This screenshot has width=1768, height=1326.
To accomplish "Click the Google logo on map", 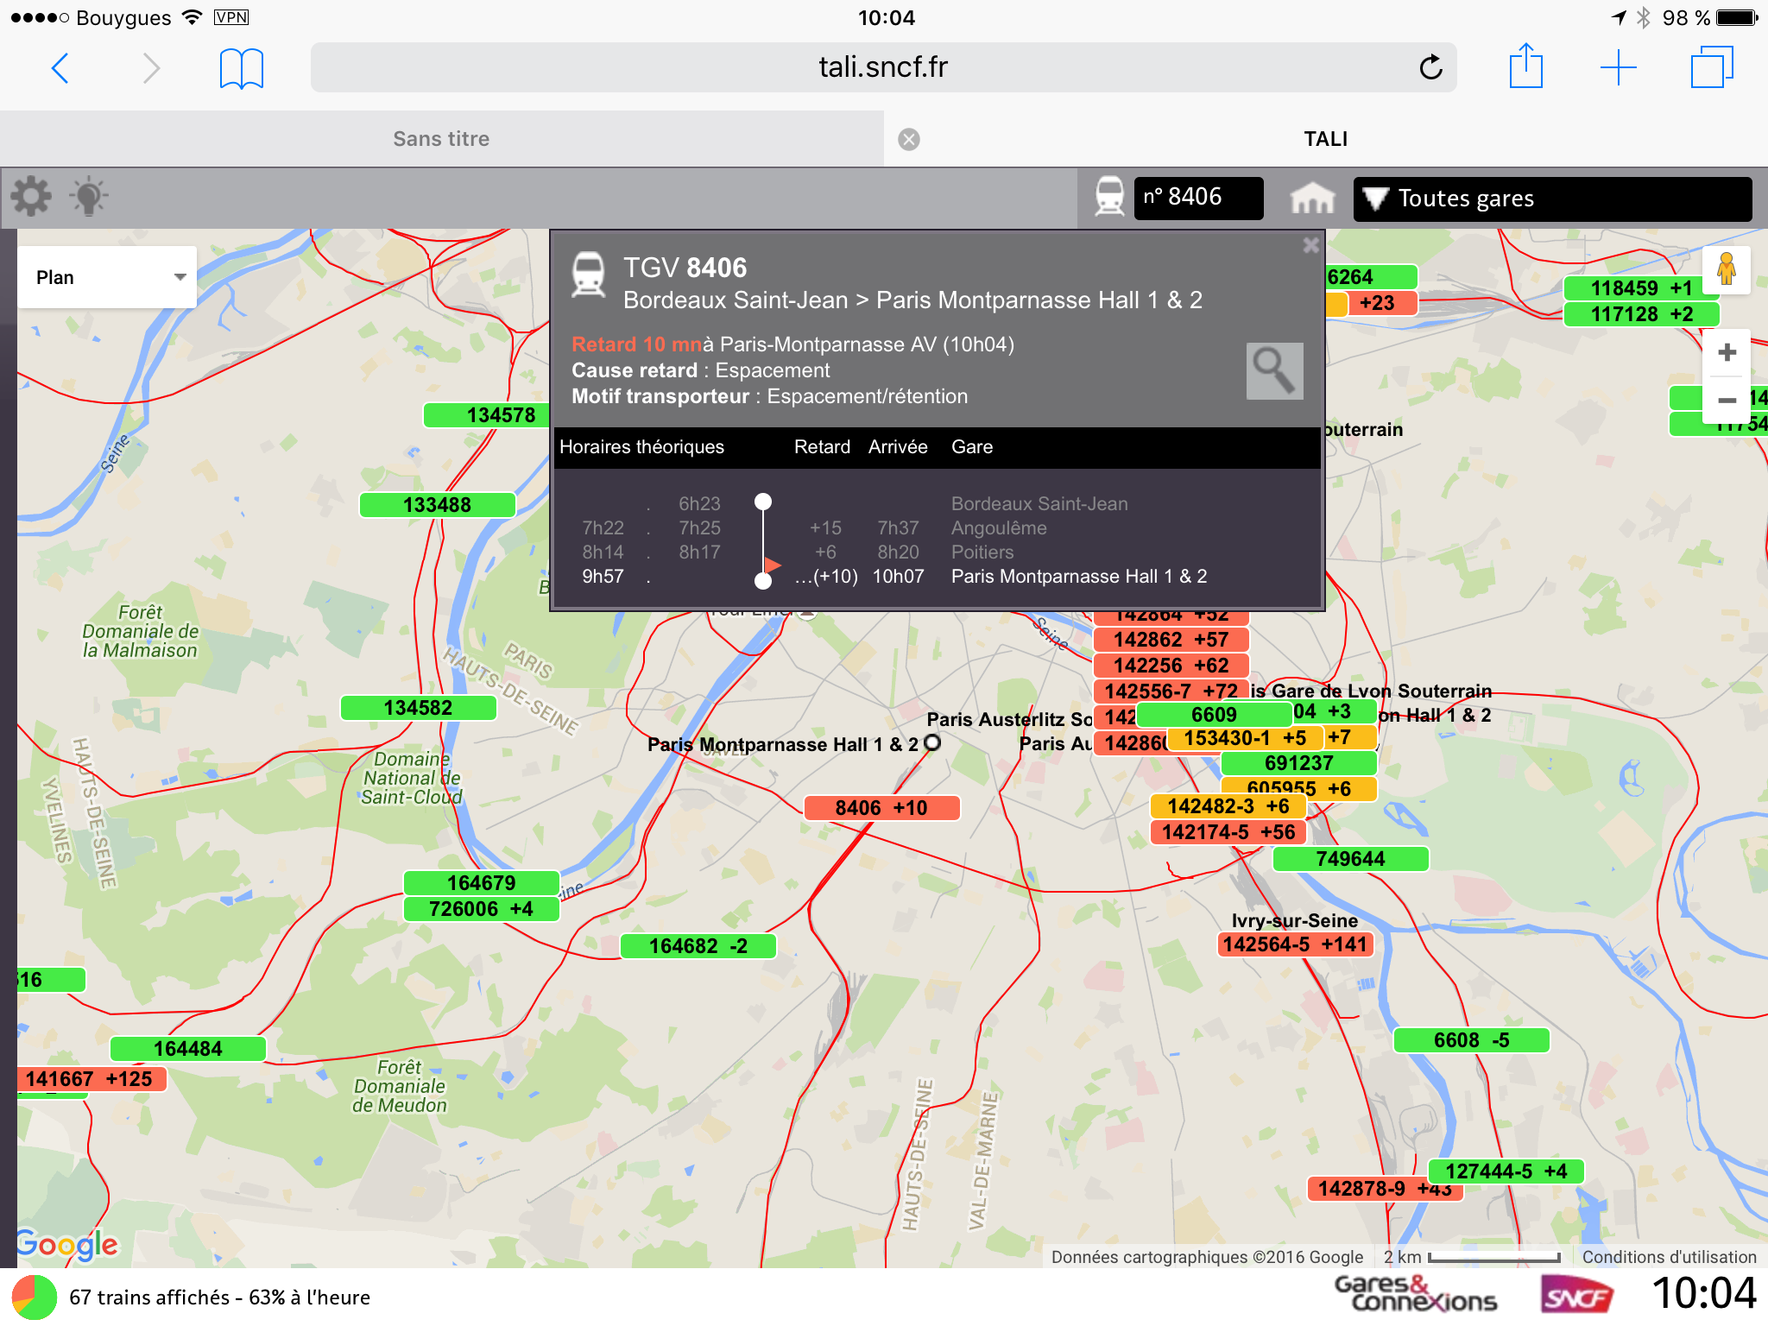I will [67, 1245].
